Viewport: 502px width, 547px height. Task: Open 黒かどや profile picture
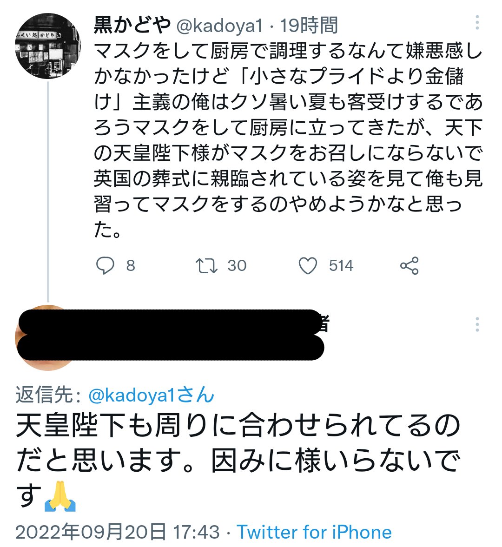pos(48,46)
